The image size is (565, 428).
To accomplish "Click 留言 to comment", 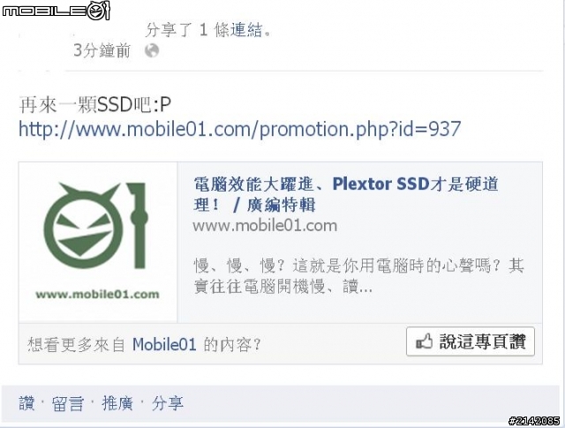I will pos(68,403).
